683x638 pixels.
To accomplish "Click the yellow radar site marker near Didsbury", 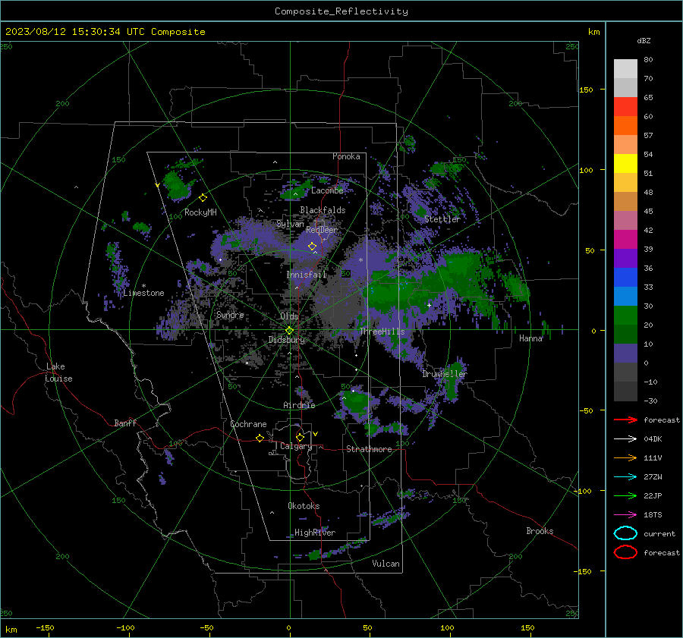I will pyautogui.click(x=289, y=331).
